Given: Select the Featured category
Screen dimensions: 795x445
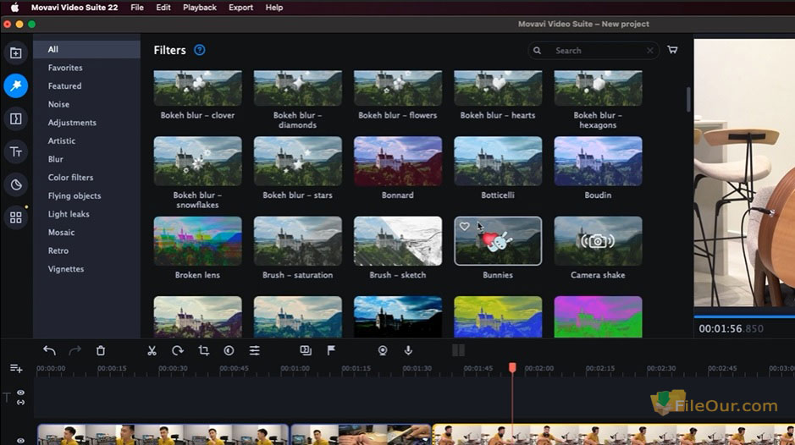Looking at the screenshot, I should pyautogui.click(x=86, y=85).
